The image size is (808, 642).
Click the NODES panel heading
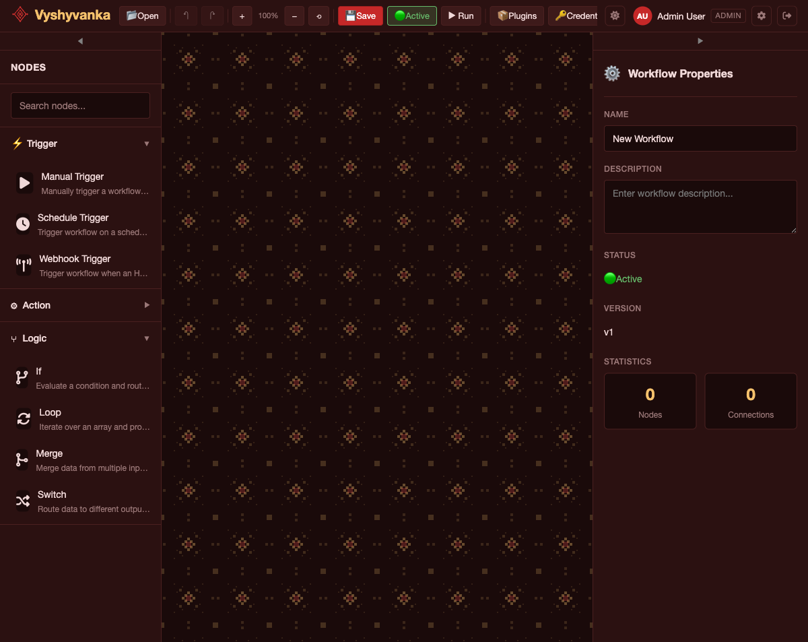pyautogui.click(x=28, y=67)
